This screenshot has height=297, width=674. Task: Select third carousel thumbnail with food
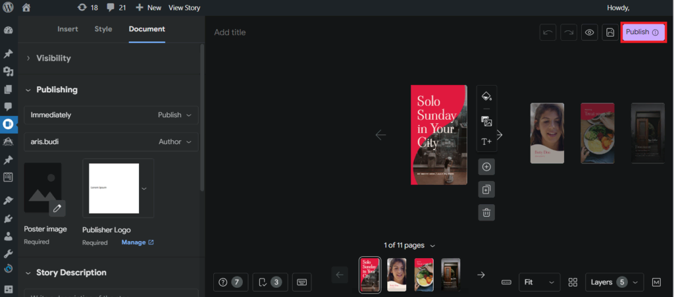424,275
